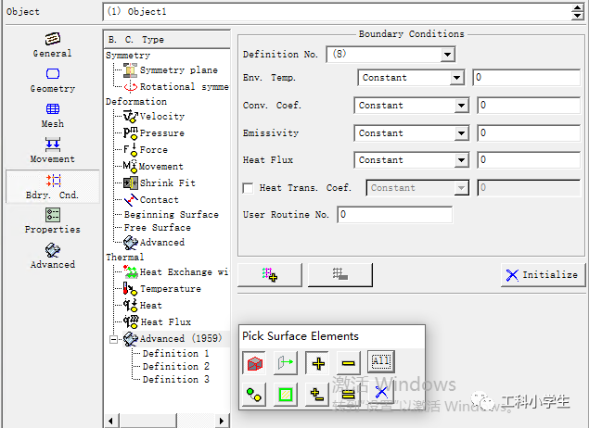Select the Bdry. Cnd. section
The width and height of the screenshot is (589, 428).
pos(53,186)
